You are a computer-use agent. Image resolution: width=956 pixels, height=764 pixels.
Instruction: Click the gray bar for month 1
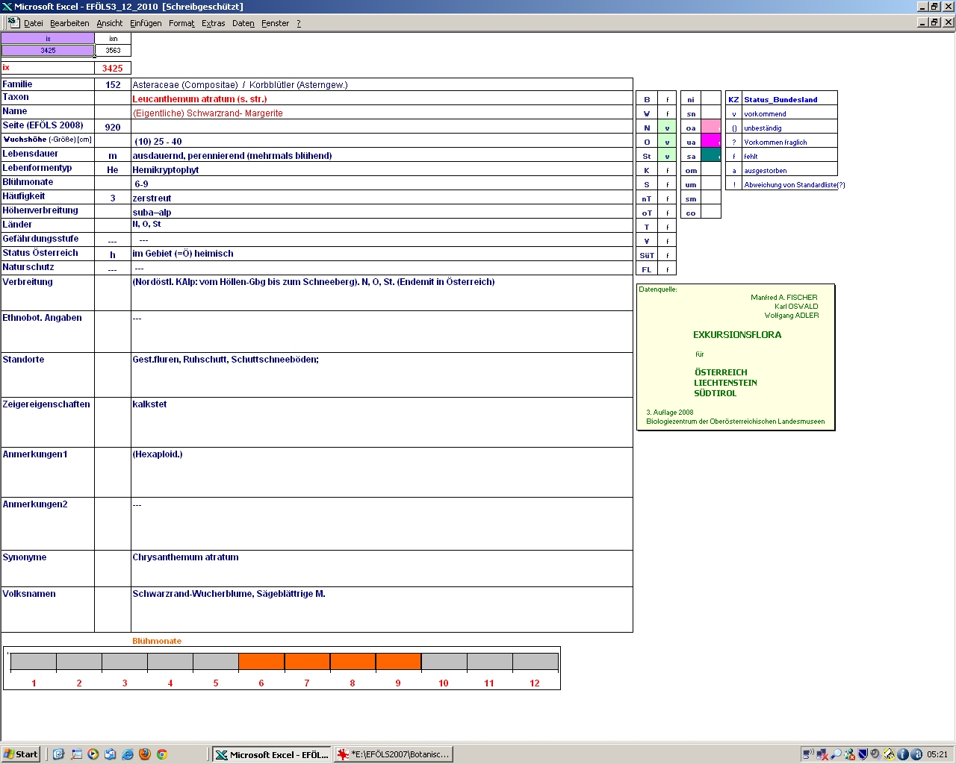point(34,661)
